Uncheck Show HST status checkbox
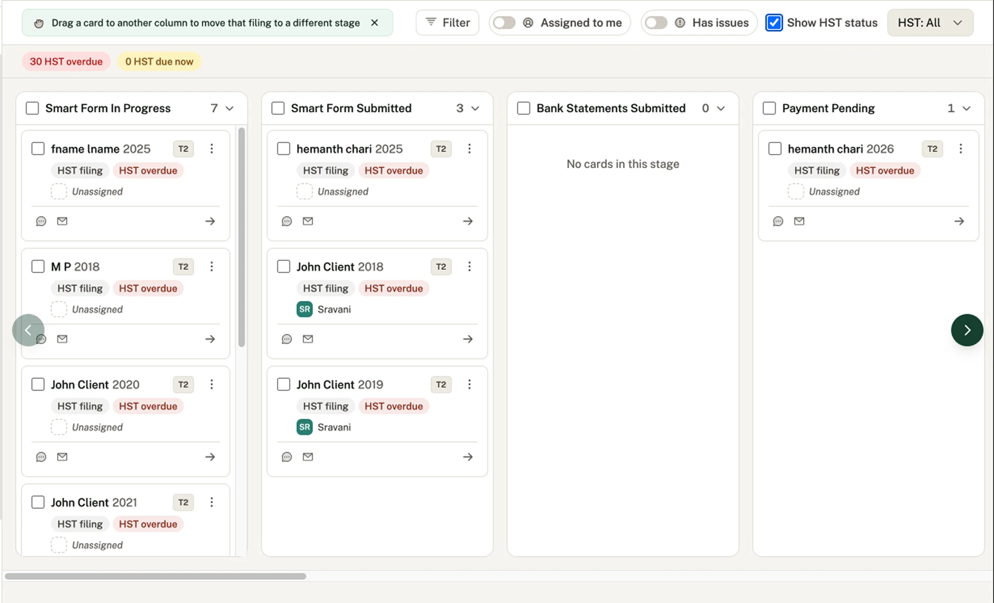Screen dimensions: 994x603 click(774, 23)
